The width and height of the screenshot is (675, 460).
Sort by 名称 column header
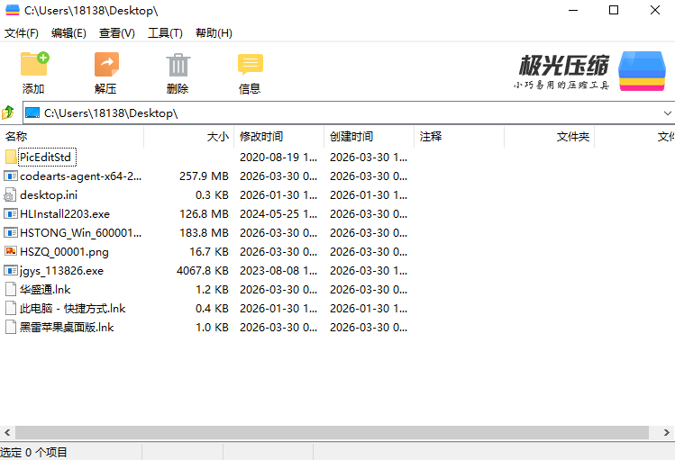click(x=72, y=137)
